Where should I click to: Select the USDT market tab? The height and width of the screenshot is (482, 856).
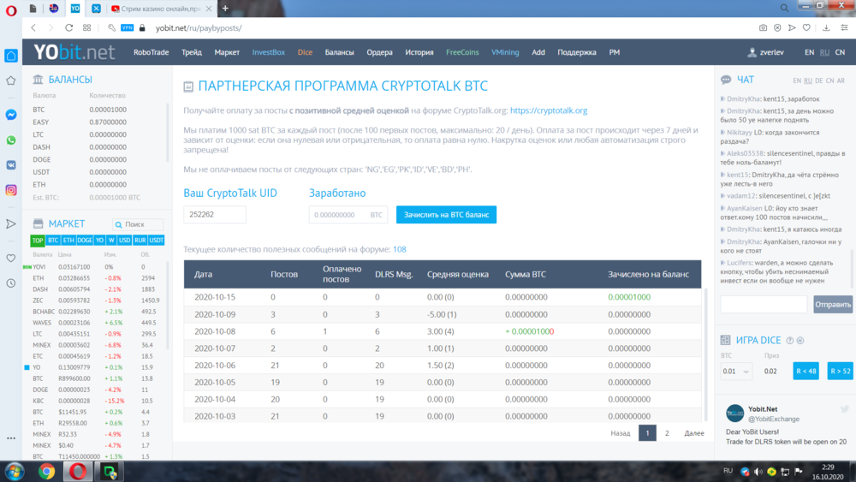tap(156, 241)
